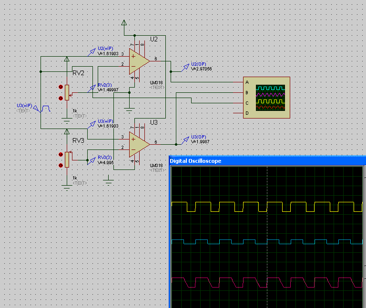The width and height of the screenshot is (366, 308).
Task: Select the U2(+IP) voltage probe arrow
Action: pos(91,52)
